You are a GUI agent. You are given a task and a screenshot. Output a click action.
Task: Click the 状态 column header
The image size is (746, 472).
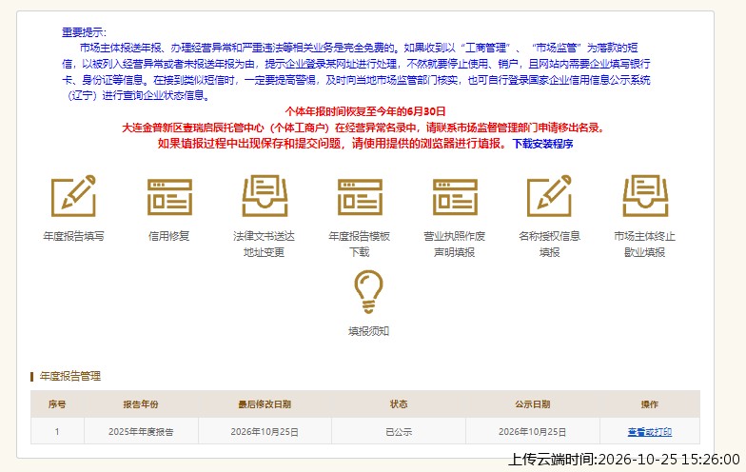(x=399, y=404)
